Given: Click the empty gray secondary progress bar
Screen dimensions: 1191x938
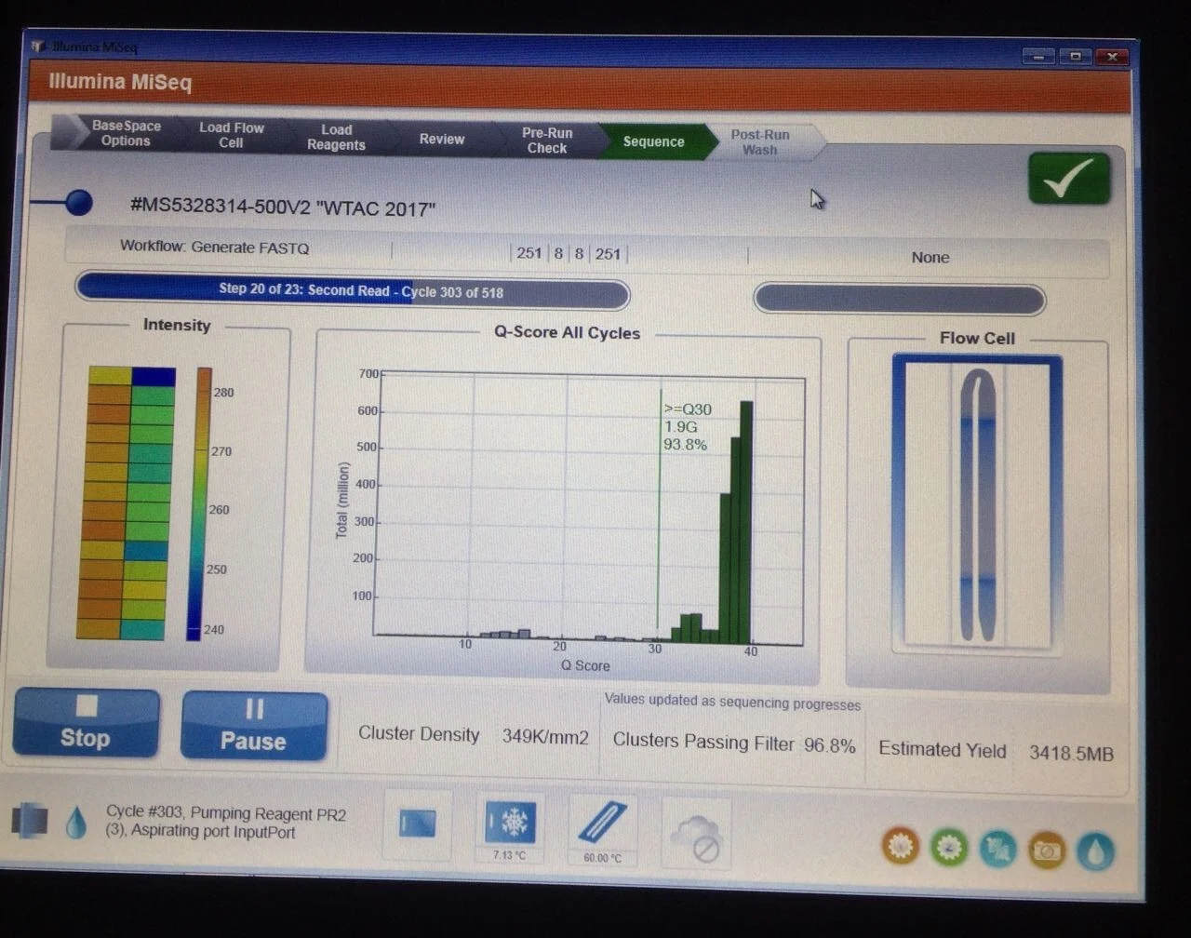Looking at the screenshot, I should pos(900,299).
